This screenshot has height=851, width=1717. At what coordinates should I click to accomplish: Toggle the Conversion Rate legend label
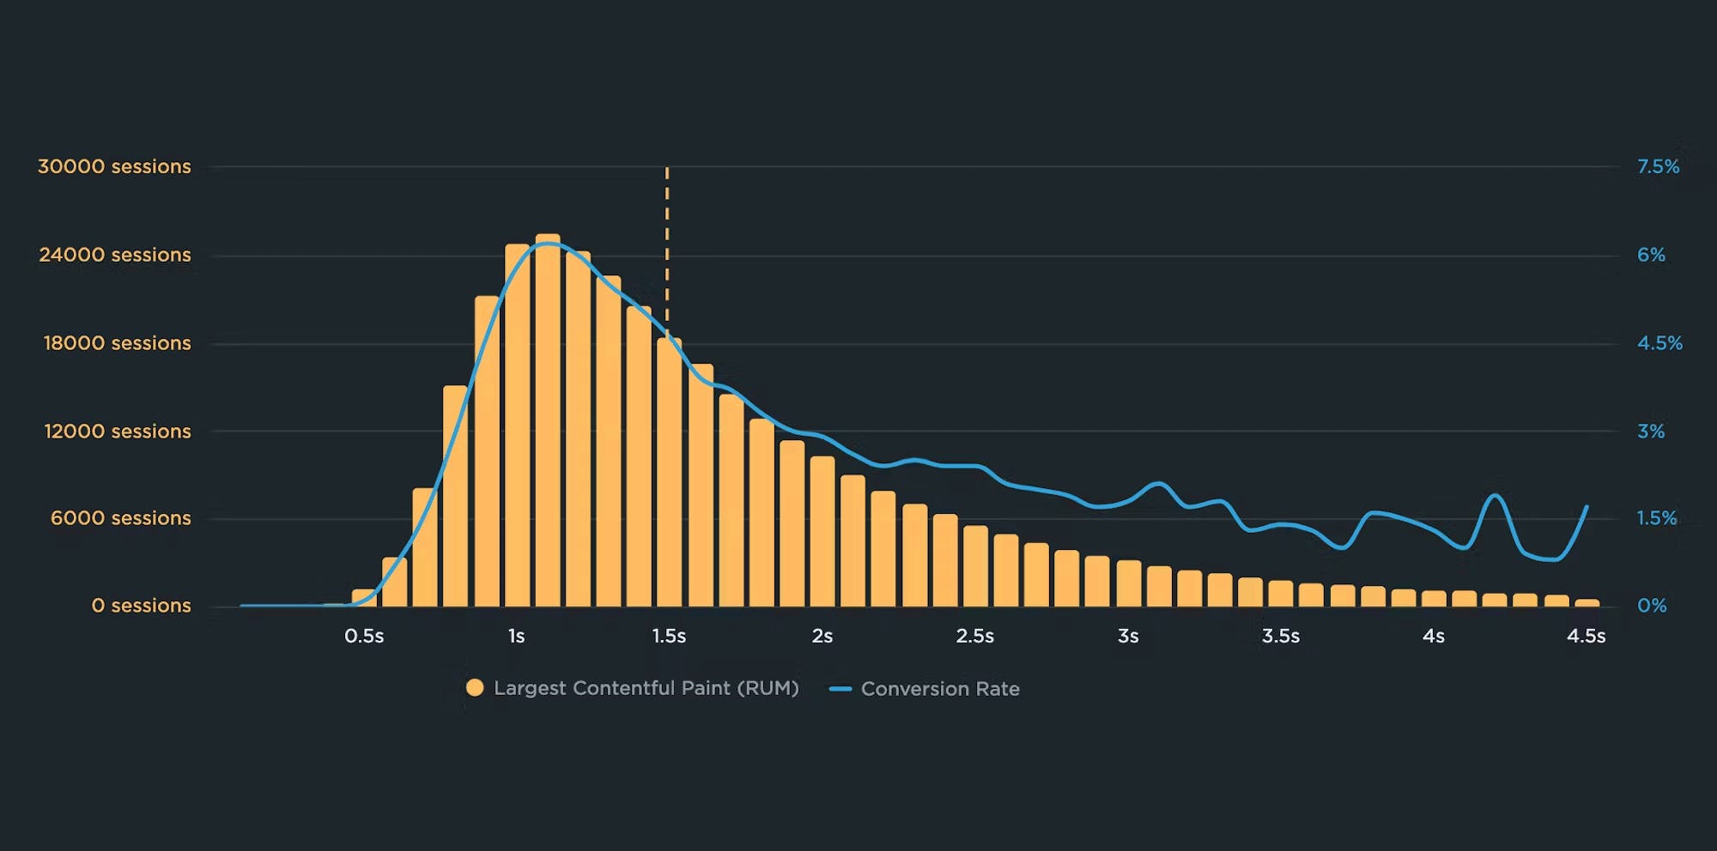pos(940,689)
